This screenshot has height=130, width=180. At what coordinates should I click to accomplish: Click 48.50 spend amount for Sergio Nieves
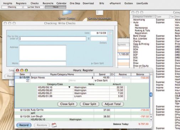point(106,78)
